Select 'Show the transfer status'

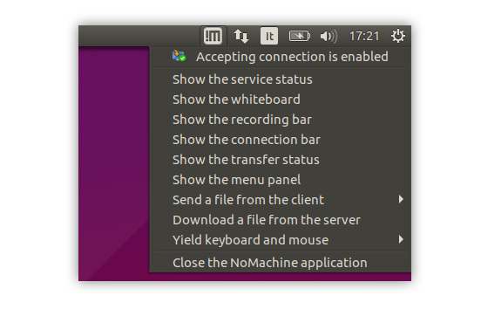tap(280, 160)
